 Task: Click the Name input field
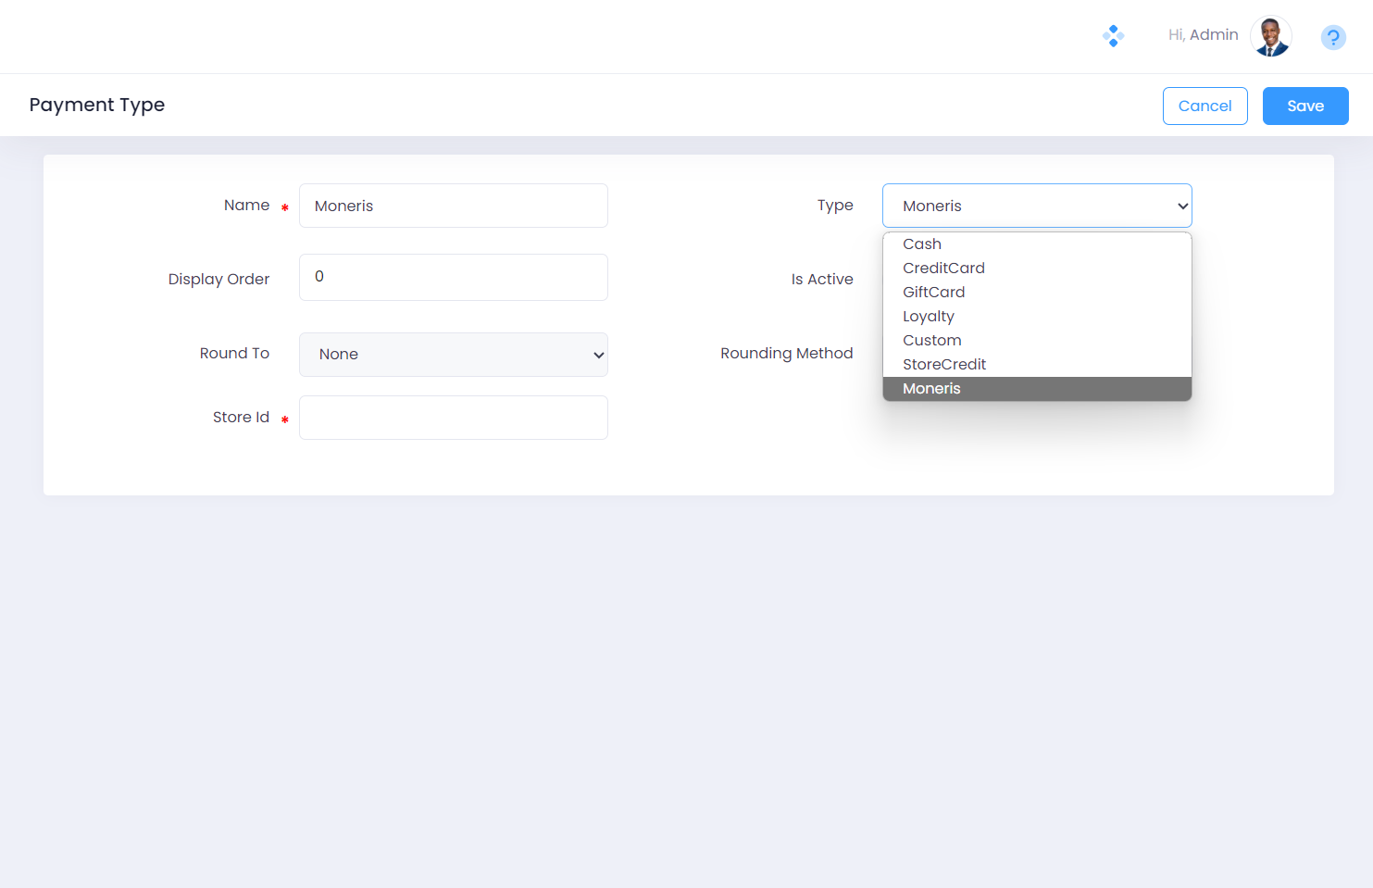453,206
